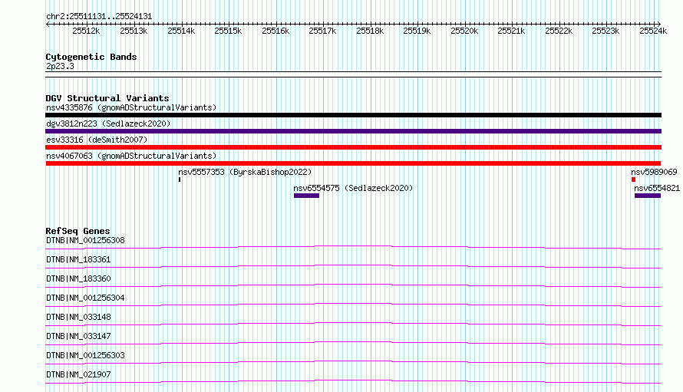Screen dimensions: 683x392
Task: Click the 25521k ruler tick label
Action: click(511, 31)
